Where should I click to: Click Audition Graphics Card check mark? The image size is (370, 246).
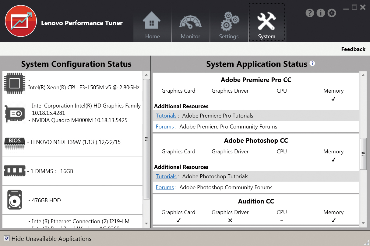coord(178,220)
